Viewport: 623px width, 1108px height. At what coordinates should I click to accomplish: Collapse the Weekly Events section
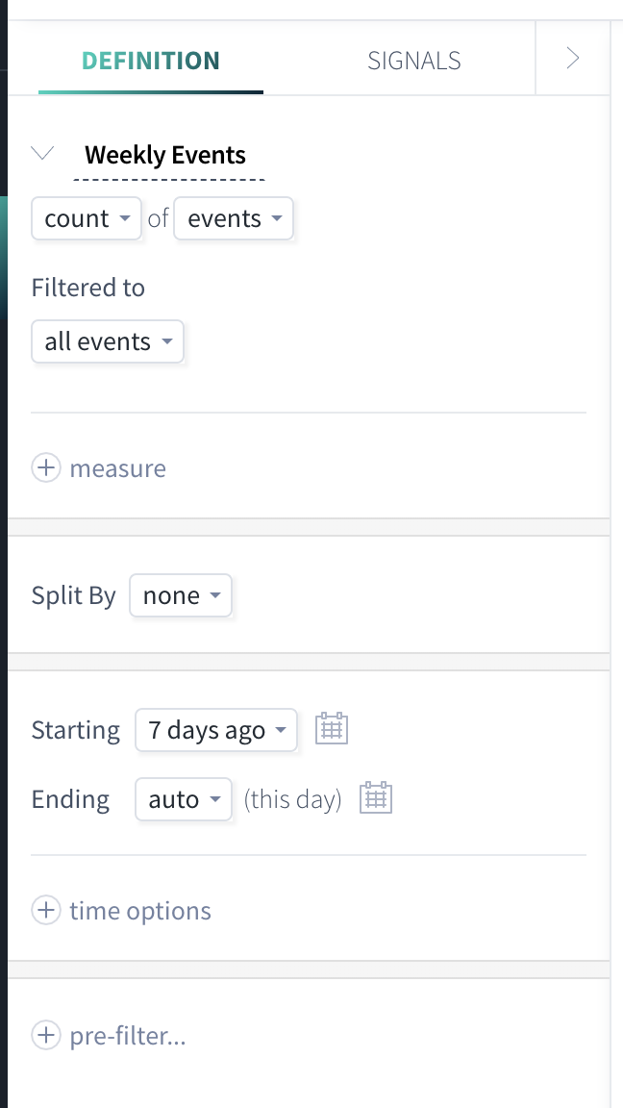pos(43,154)
